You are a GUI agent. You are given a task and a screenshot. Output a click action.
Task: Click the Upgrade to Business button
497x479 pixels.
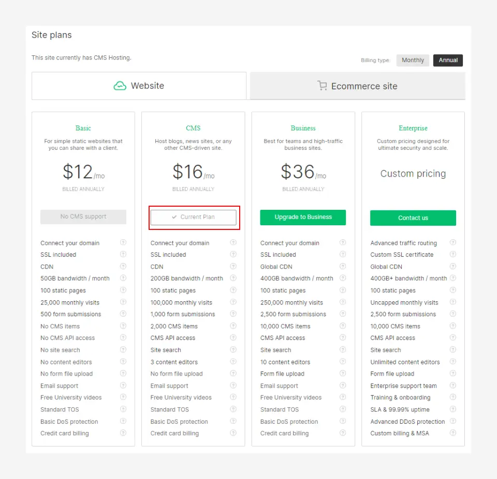click(303, 218)
